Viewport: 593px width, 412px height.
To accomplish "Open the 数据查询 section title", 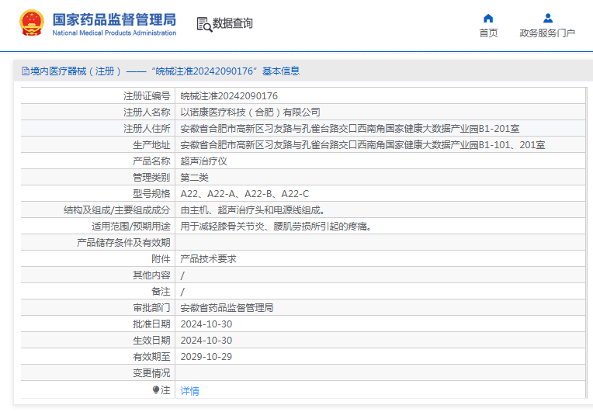I will (x=233, y=24).
